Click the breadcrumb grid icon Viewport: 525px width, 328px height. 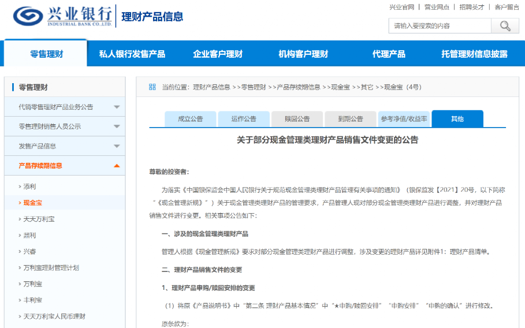pyautogui.click(x=152, y=87)
